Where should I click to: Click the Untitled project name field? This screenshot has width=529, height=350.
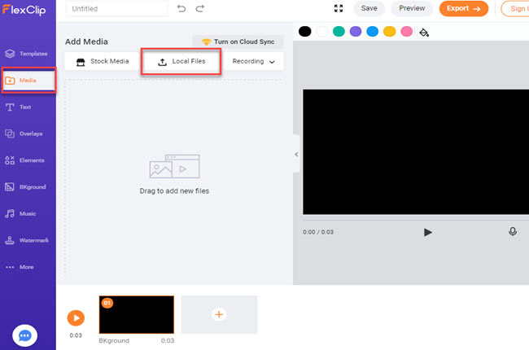pos(116,8)
